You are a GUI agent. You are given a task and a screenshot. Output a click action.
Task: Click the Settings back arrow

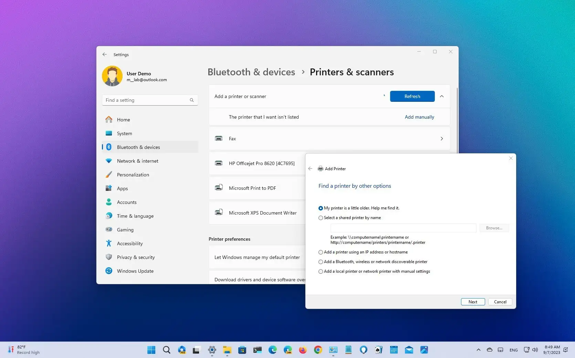coord(105,54)
